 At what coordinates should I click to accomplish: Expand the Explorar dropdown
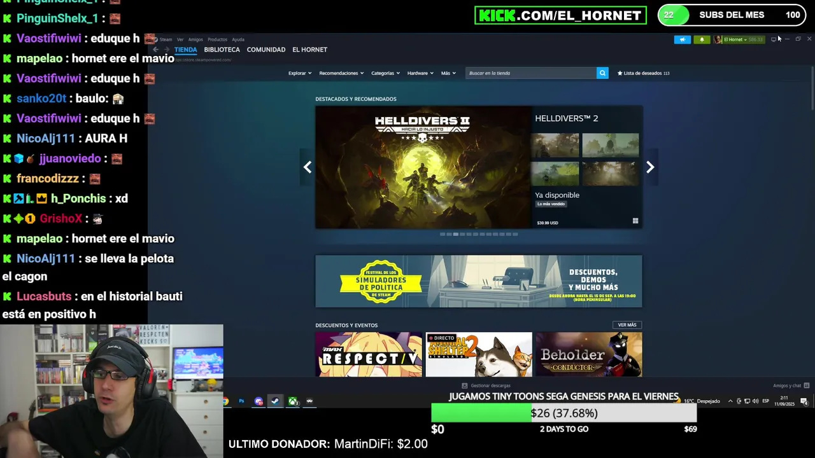300,73
